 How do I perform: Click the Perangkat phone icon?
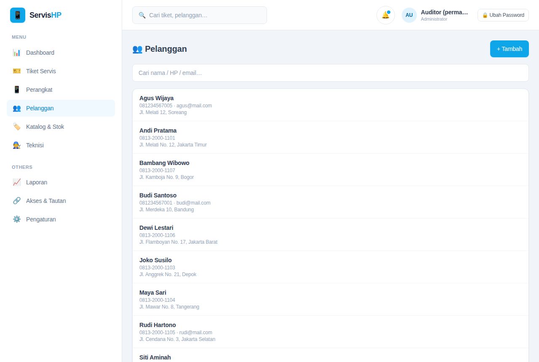pos(17,90)
